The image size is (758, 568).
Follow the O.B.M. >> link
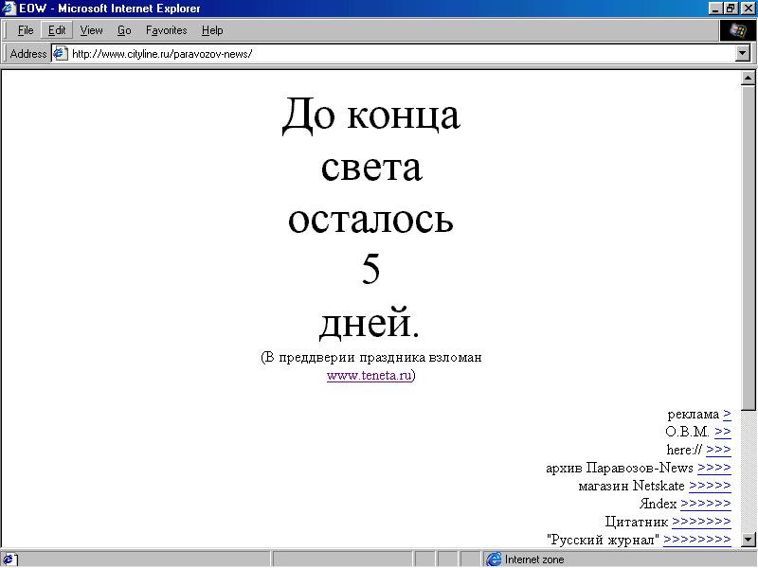point(723,432)
